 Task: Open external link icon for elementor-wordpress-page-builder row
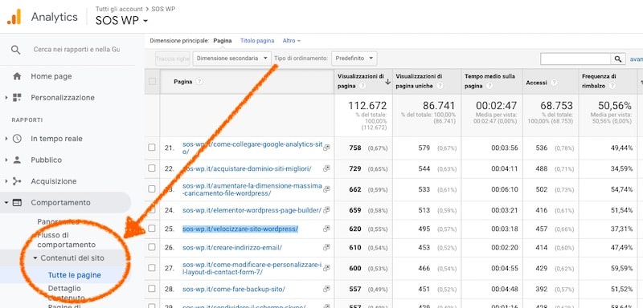click(x=326, y=210)
